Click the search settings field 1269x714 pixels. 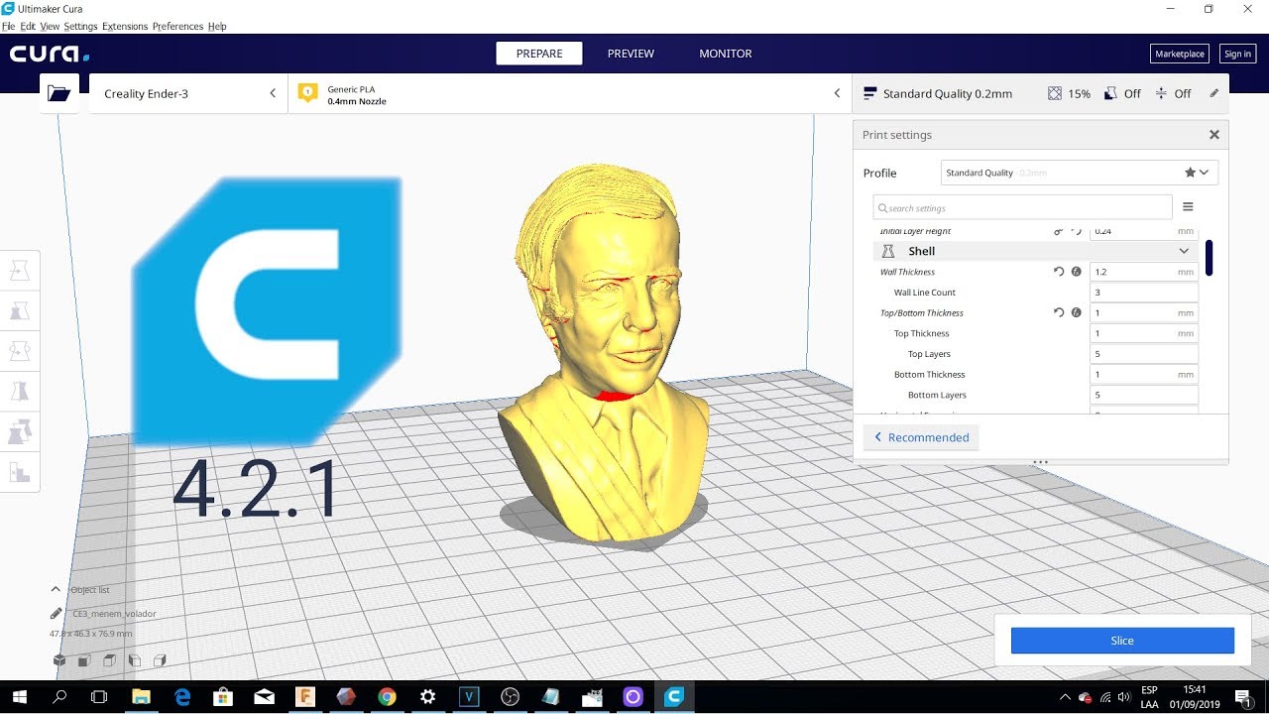pos(1022,207)
